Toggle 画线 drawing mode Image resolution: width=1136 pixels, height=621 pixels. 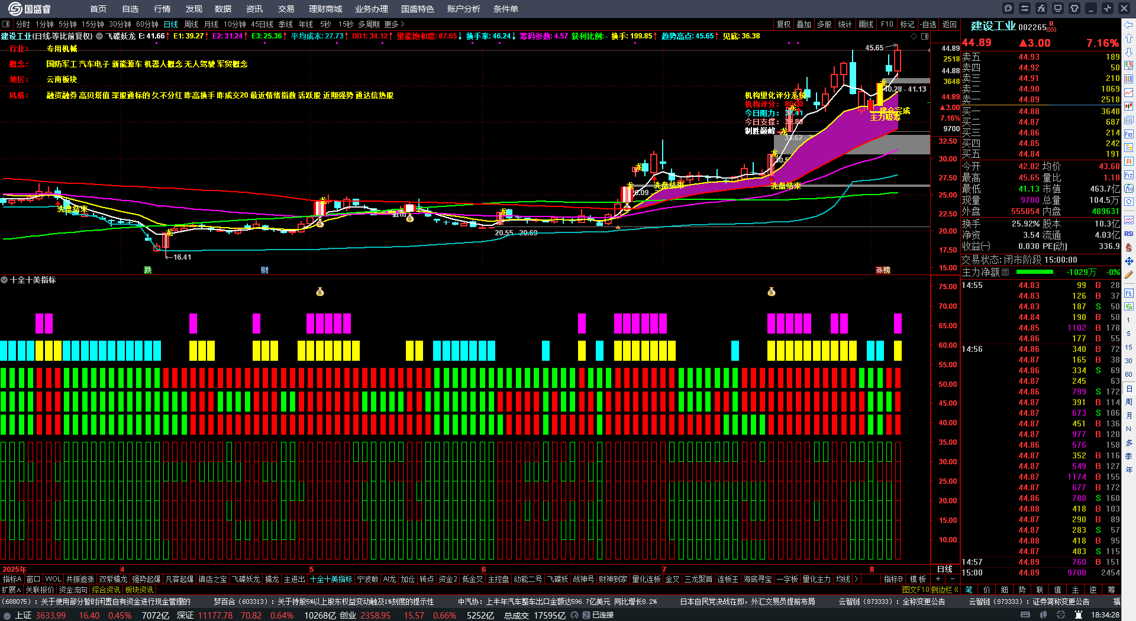tap(866, 24)
